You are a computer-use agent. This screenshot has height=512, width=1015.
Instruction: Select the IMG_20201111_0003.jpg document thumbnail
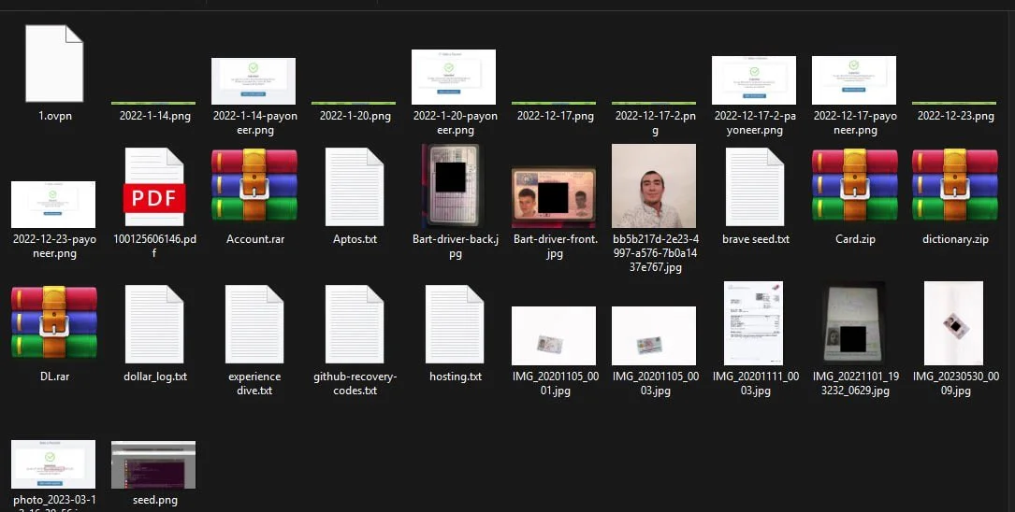click(x=754, y=323)
